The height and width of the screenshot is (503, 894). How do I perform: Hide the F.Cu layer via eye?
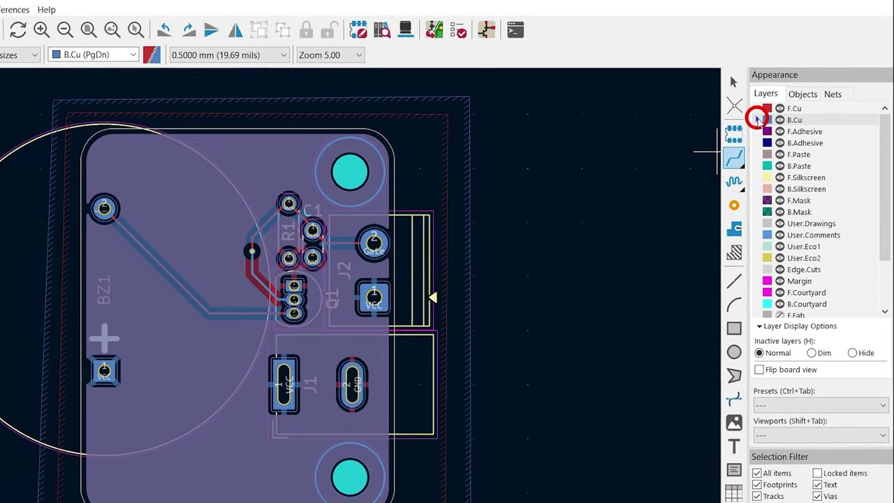(x=779, y=108)
